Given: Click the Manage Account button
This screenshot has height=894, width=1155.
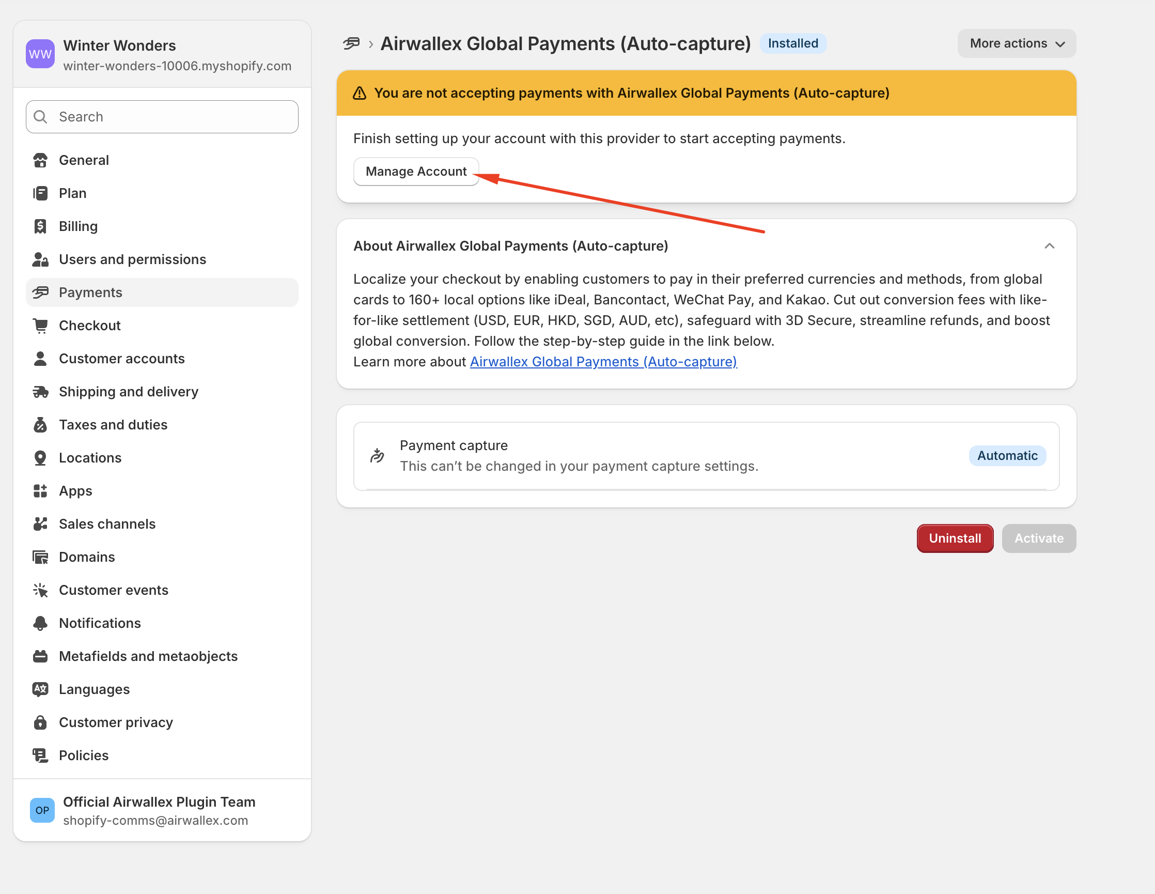Looking at the screenshot, I should pyautogui.click(x=416, y=171).
